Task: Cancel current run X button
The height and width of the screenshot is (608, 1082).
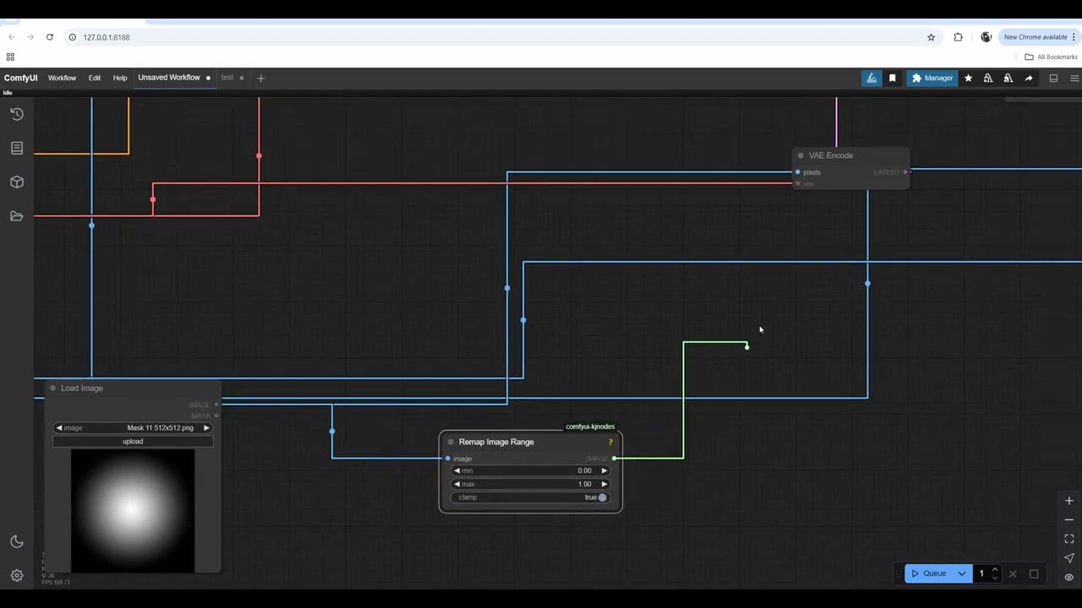Action: [x=1013, y=573]
